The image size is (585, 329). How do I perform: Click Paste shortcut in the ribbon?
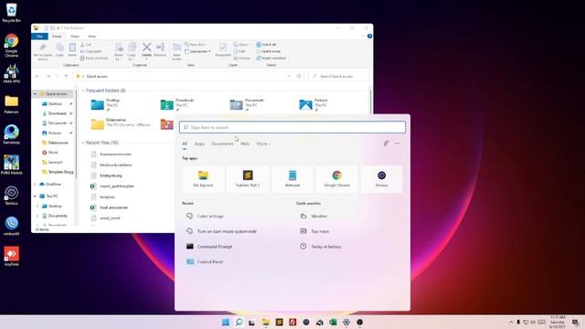click(94, 58)
